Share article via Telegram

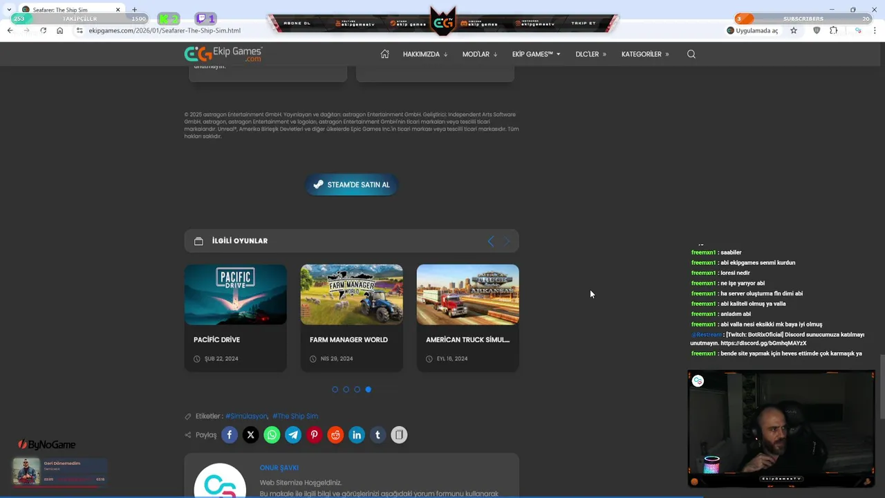click(293, 435)
